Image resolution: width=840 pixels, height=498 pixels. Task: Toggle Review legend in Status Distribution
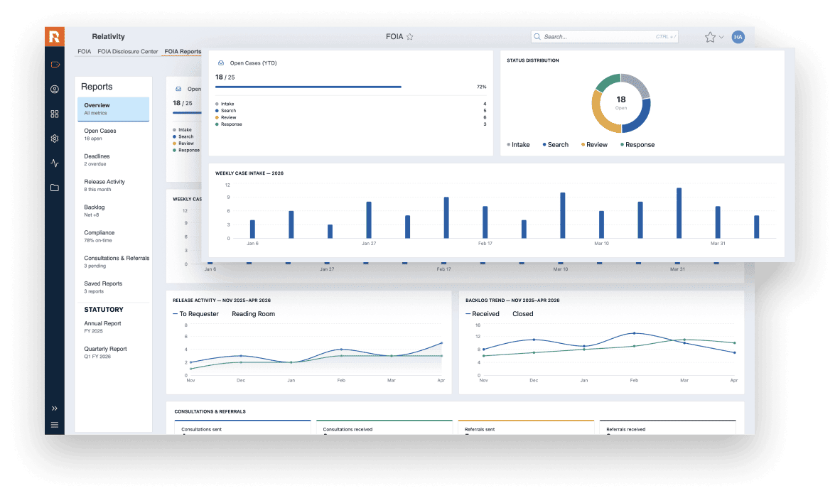point(594,145)
